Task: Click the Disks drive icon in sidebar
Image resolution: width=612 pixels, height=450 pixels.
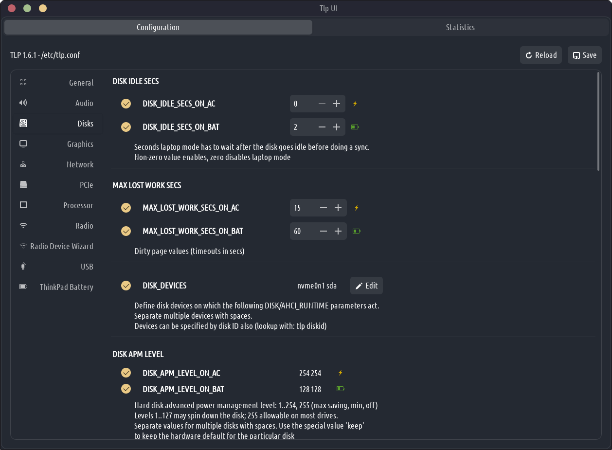Action: point(23,124)
